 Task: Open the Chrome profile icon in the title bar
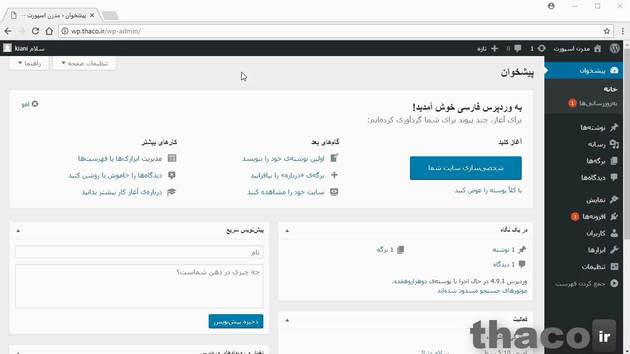click(x=551, y=6)
